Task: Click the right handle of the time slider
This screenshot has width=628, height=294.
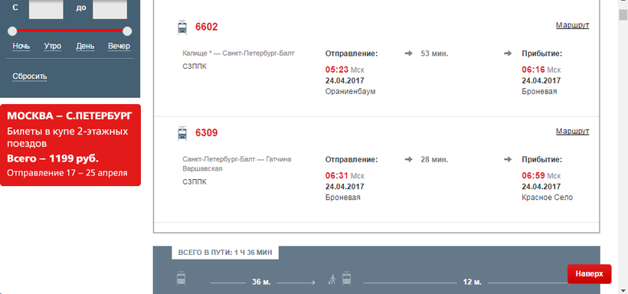Action: click(x=127, y=31)
